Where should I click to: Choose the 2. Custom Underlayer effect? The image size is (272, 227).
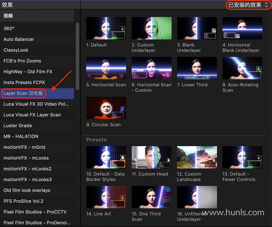(x=151, y=28)
